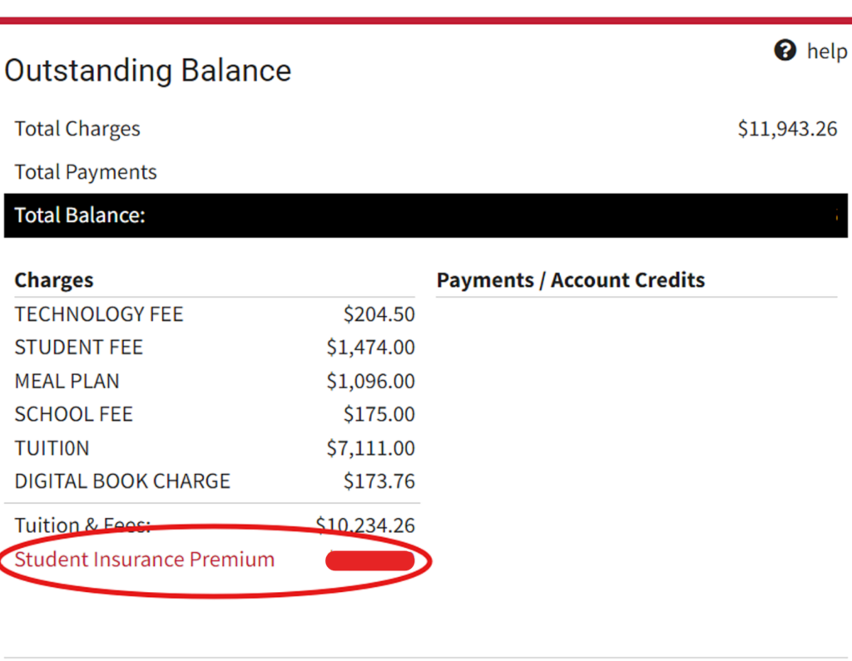Select the TECHNOLOGY FEE charge row
Image resolution: width=852 pixels, height=661 pixels.
(215, 314)
